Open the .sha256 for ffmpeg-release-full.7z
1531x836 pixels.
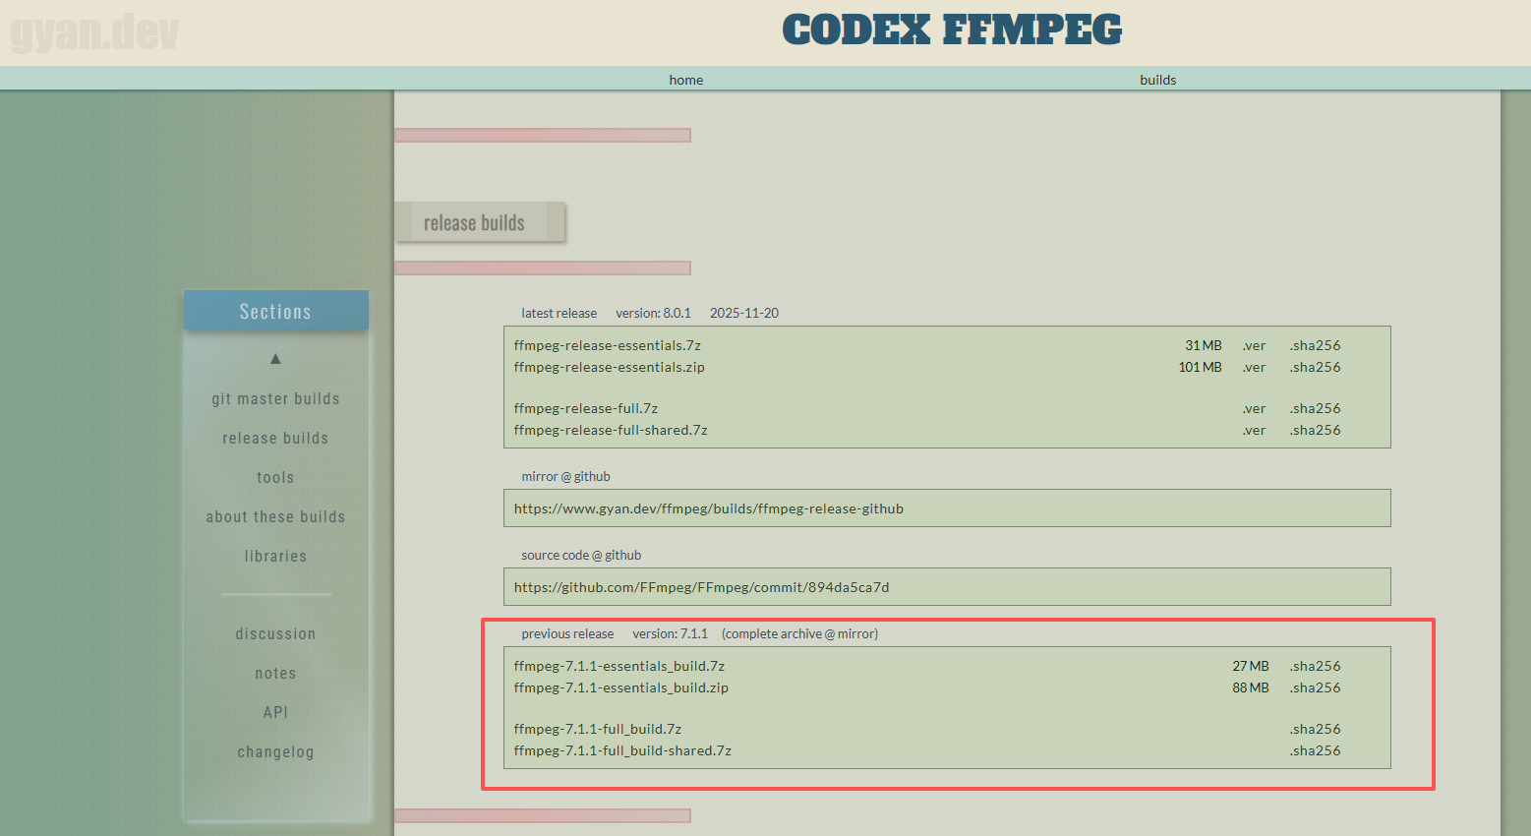coord(1315,408)
